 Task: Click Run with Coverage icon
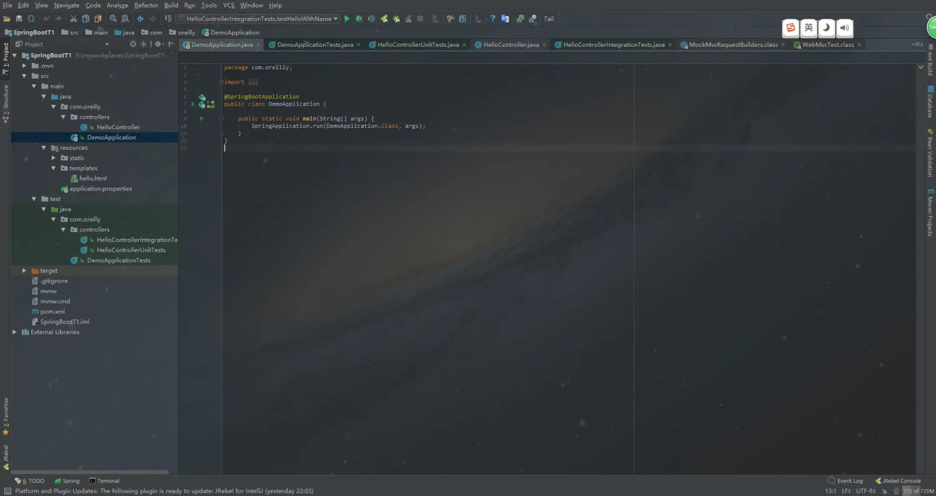tap(371, 19)
